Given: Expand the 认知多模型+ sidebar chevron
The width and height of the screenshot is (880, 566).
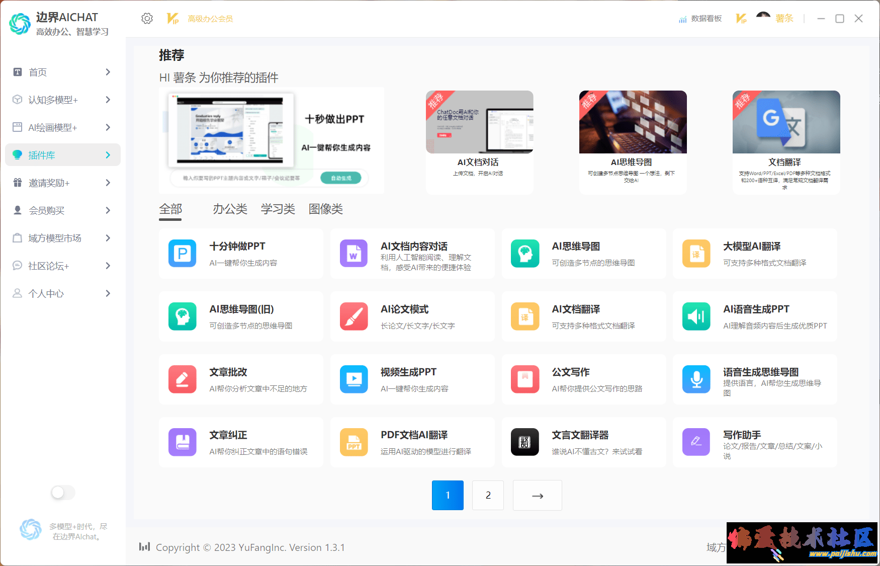Looking at the screenshot, I should point(108,100).
